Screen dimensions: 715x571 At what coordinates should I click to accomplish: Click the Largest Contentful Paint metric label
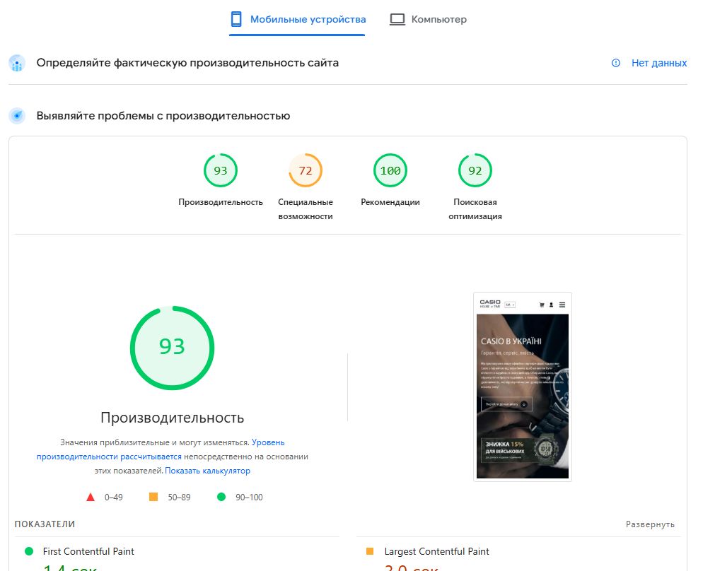437,551
